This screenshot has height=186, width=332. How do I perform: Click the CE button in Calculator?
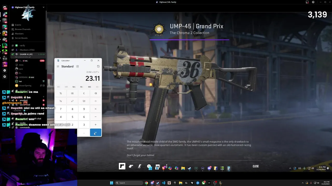pos(72,93)
